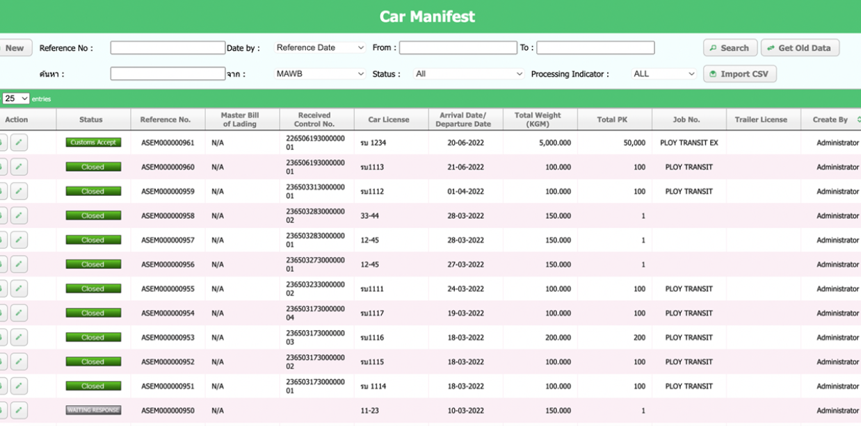Click sort arrows on Create By column
The width and height of the screenshot is (861, 426).
point(858,120)
